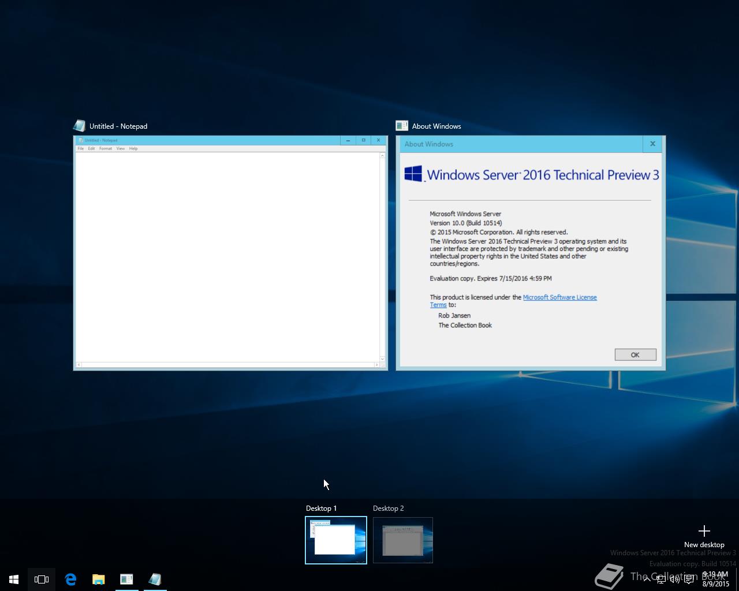The width and height of the screenshot is (739, 591).
Task: Open File Explorer from the taskbar
Action: click(98, 579)
